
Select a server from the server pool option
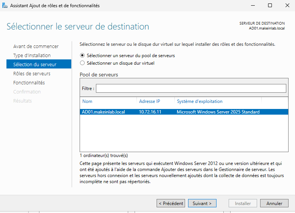click(x=82, y=55)
